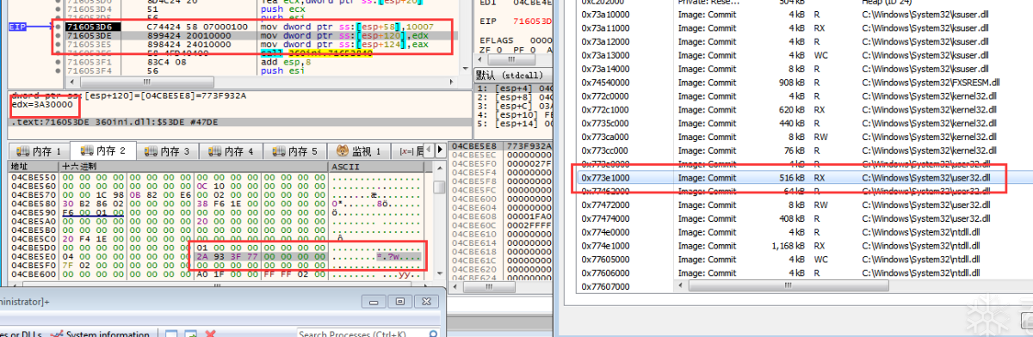Open the 内存 3 dump tab
Image resolution: width=1033 pixels, height=337 pixels.
pos(167,151)
